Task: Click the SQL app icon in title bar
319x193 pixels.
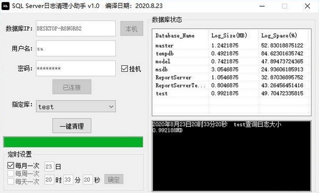Action: tap(5, 6)
